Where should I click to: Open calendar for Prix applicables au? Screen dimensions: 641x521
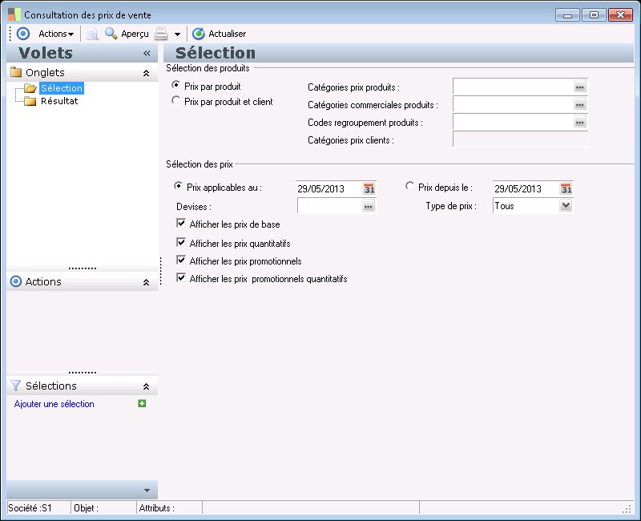(369, 188)
